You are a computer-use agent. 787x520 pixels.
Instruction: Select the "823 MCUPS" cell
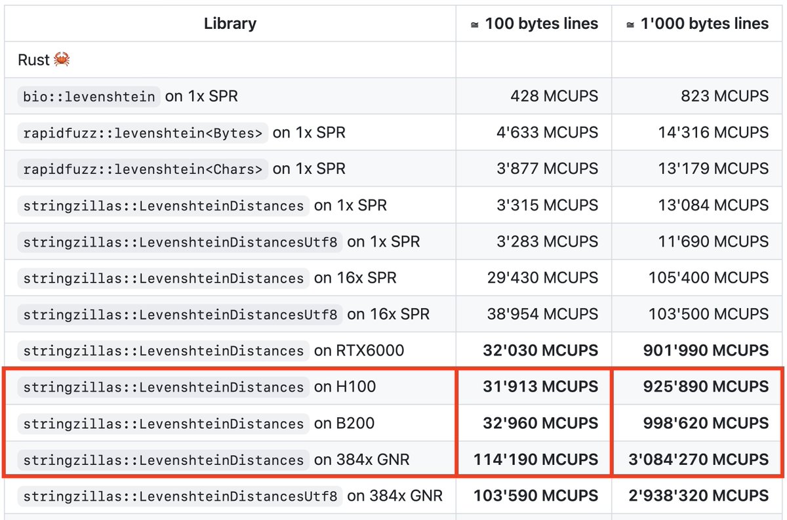click(x=697, y=96)
